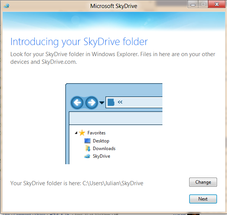The image size is (227, 215).
Task: Select the SkyDrive entry in Favorites list
Action: tap(102, 156)
